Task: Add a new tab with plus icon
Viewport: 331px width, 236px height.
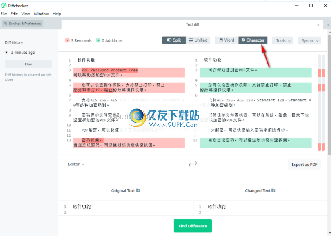Action: (x=328, y=25)
